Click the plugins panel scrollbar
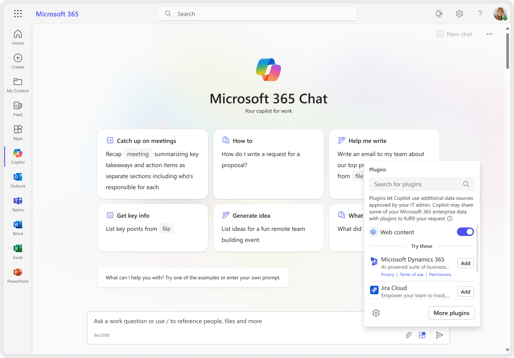The image size is (514, 358). click(x=477, y=249)
